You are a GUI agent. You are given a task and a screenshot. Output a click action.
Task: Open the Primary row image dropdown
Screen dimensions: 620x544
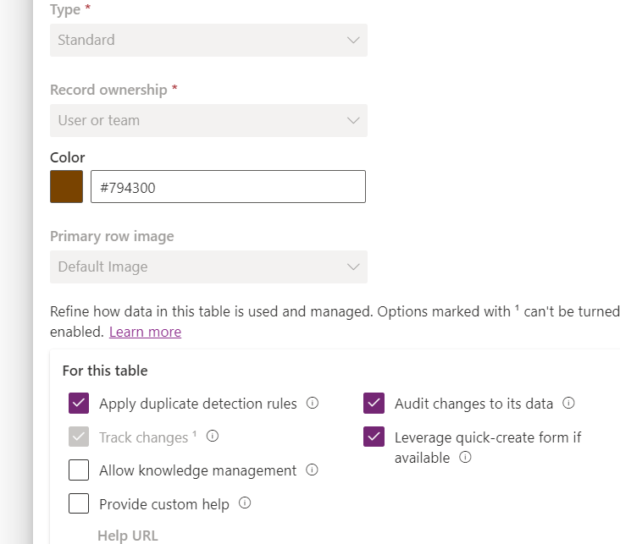tap(208, 267)
